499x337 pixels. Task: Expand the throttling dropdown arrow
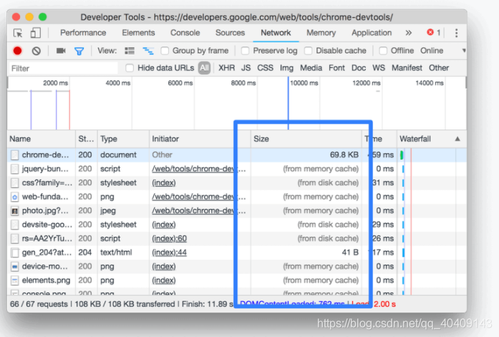click(x=464, y=51)
